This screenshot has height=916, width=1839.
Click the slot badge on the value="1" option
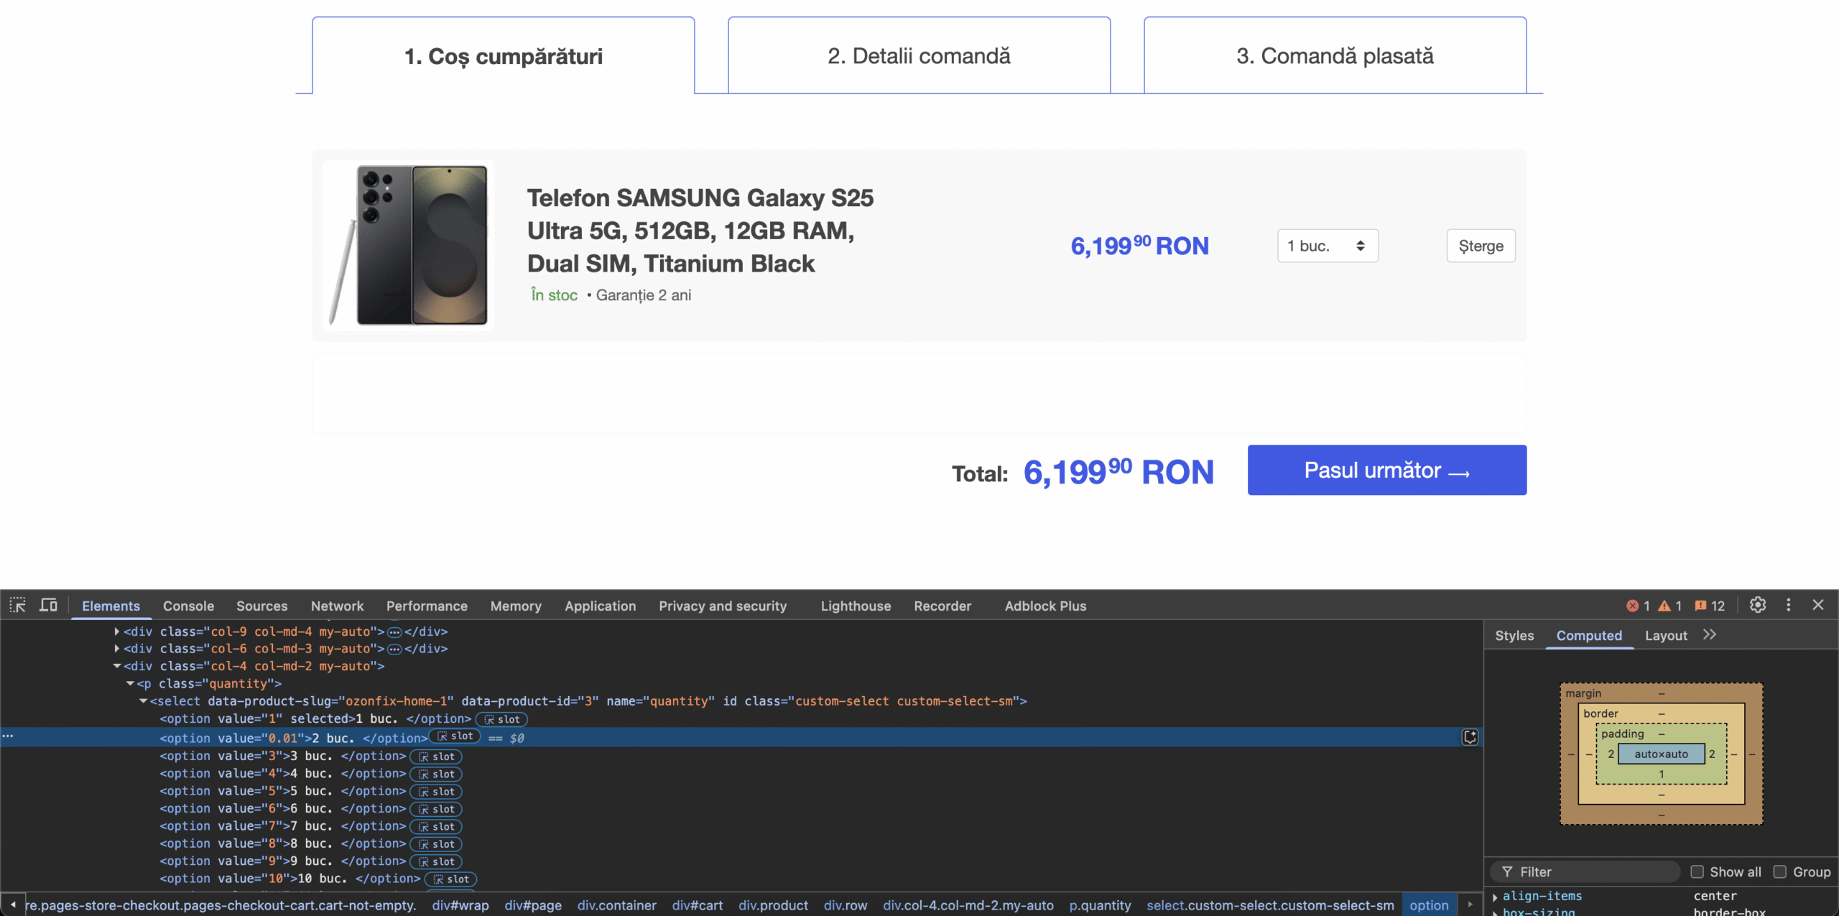click(x=501, y=720)
